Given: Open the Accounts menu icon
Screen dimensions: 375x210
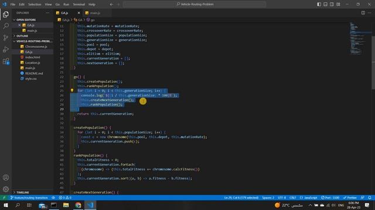Looking at the screenshot, I should pyautogui.click(x=6, y=177).
